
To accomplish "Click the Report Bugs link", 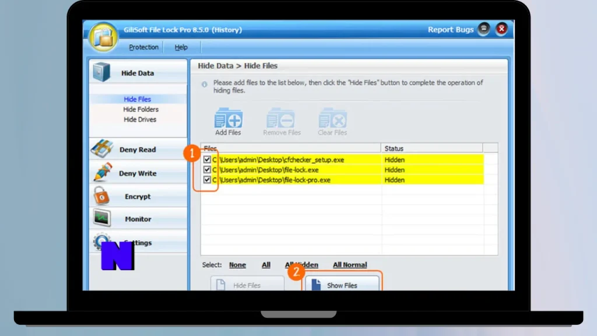I will (451, 29).
